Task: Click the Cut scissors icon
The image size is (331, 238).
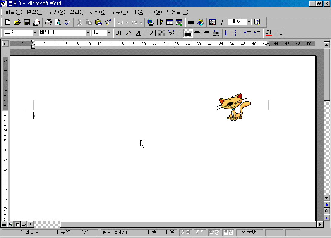Action: [x=79, y=22]
